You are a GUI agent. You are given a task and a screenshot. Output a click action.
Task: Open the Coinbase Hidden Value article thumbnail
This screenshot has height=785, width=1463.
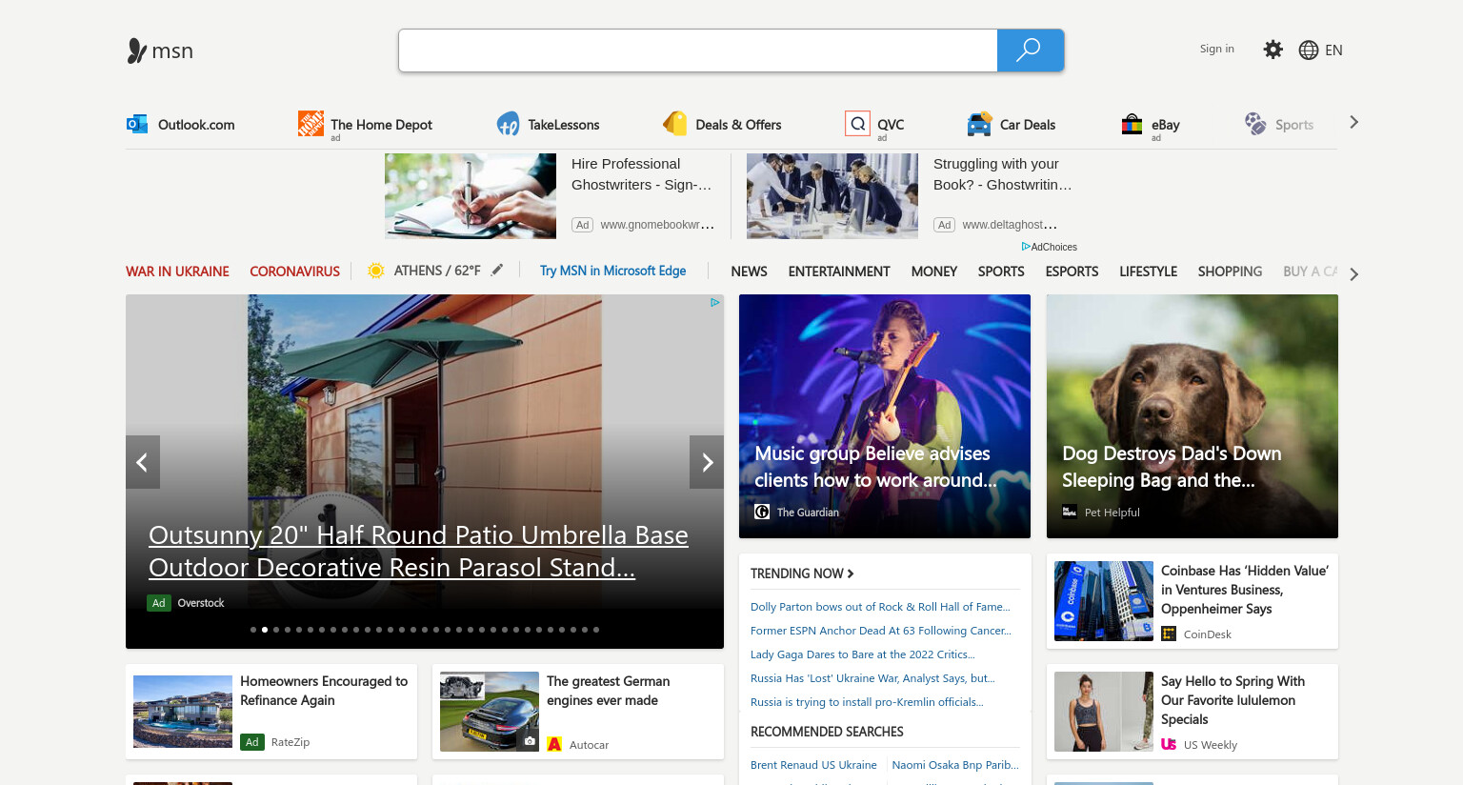1104,601
